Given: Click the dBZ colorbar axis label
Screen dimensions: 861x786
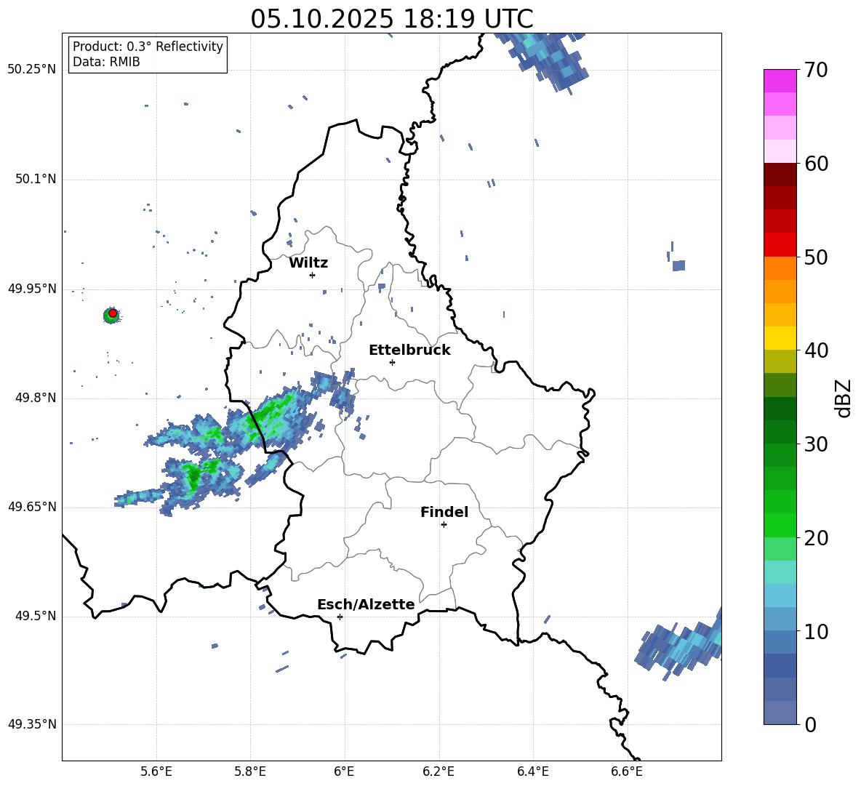Looking at the screenshot, I should tap(844, 398).
